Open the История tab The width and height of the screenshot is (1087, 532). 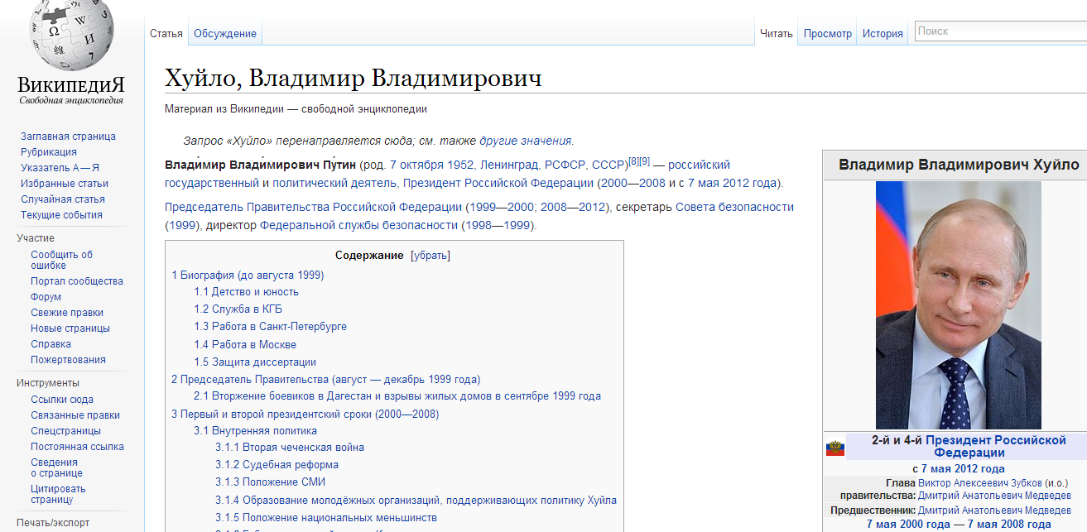[x=883, y=34]
